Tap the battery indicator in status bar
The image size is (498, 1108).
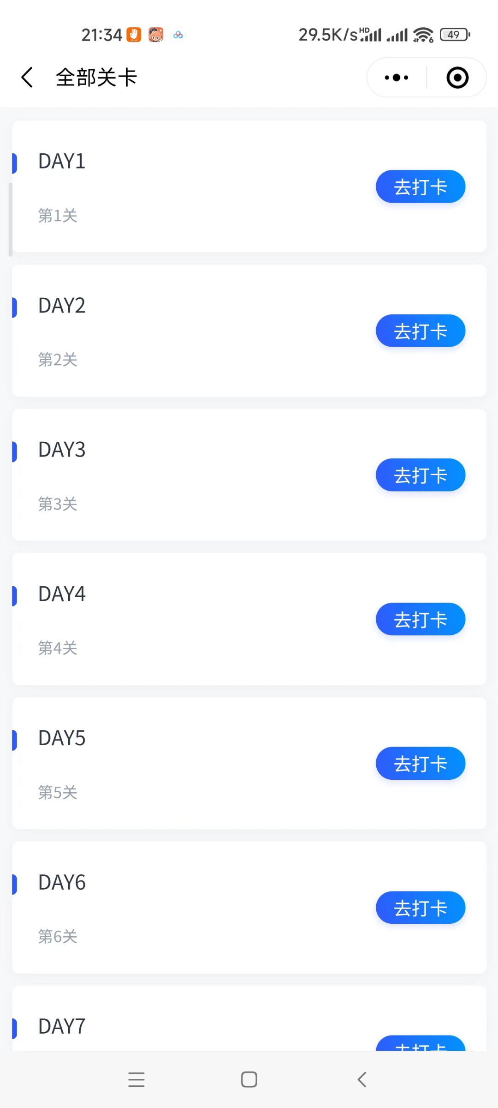[x=455, y=35]
